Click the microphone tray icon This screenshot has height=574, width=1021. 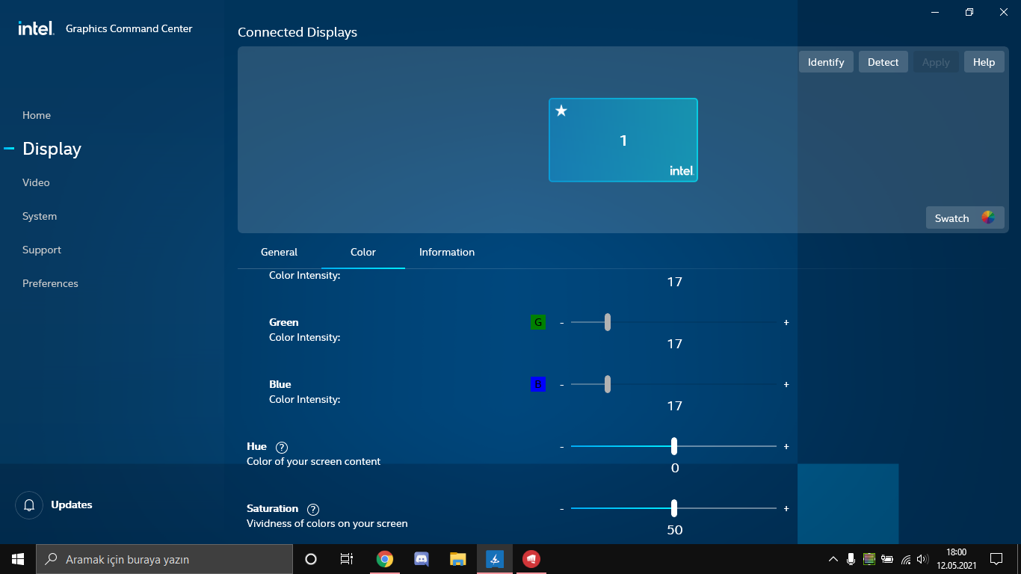coord(851,559)
